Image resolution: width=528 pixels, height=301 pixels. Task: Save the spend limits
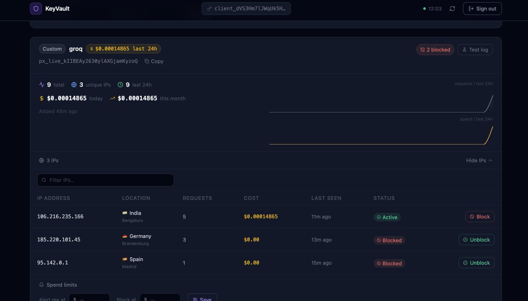(x=202, y=297)
